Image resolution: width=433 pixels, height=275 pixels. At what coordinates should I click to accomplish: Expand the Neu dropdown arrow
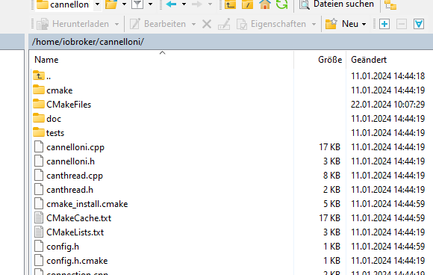pos(364,25)
